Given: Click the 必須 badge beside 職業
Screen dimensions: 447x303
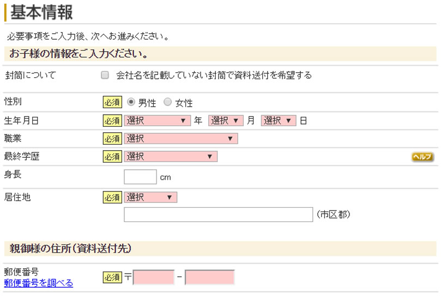Looking at the screenshot, I should [112, 139].
